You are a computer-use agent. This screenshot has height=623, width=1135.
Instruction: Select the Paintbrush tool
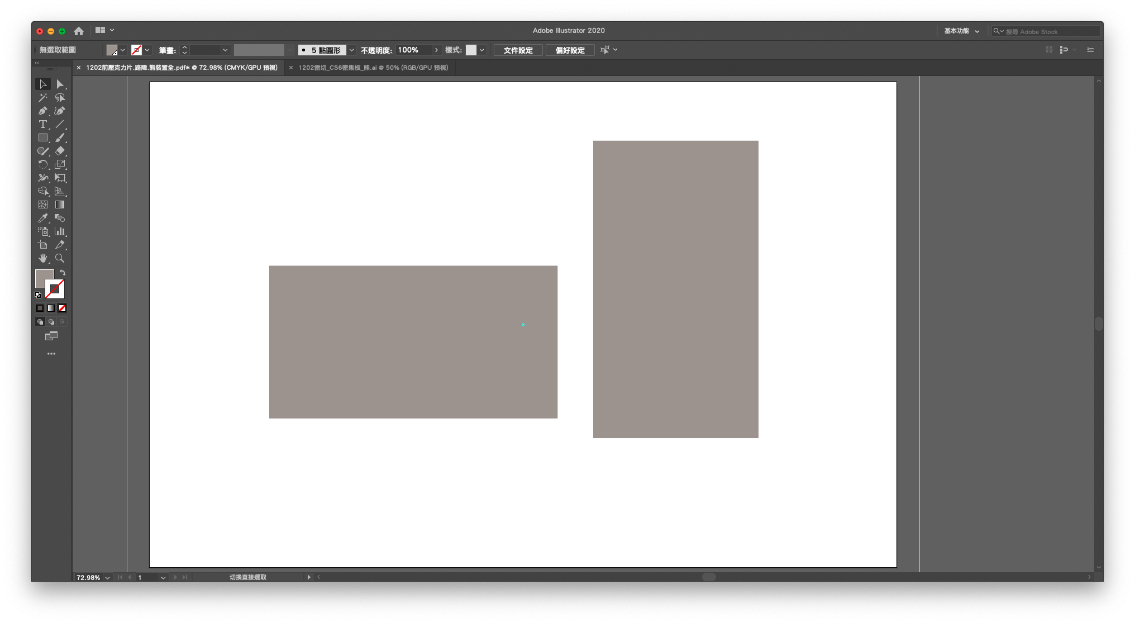pyautogui.click(x=60, y=138)
